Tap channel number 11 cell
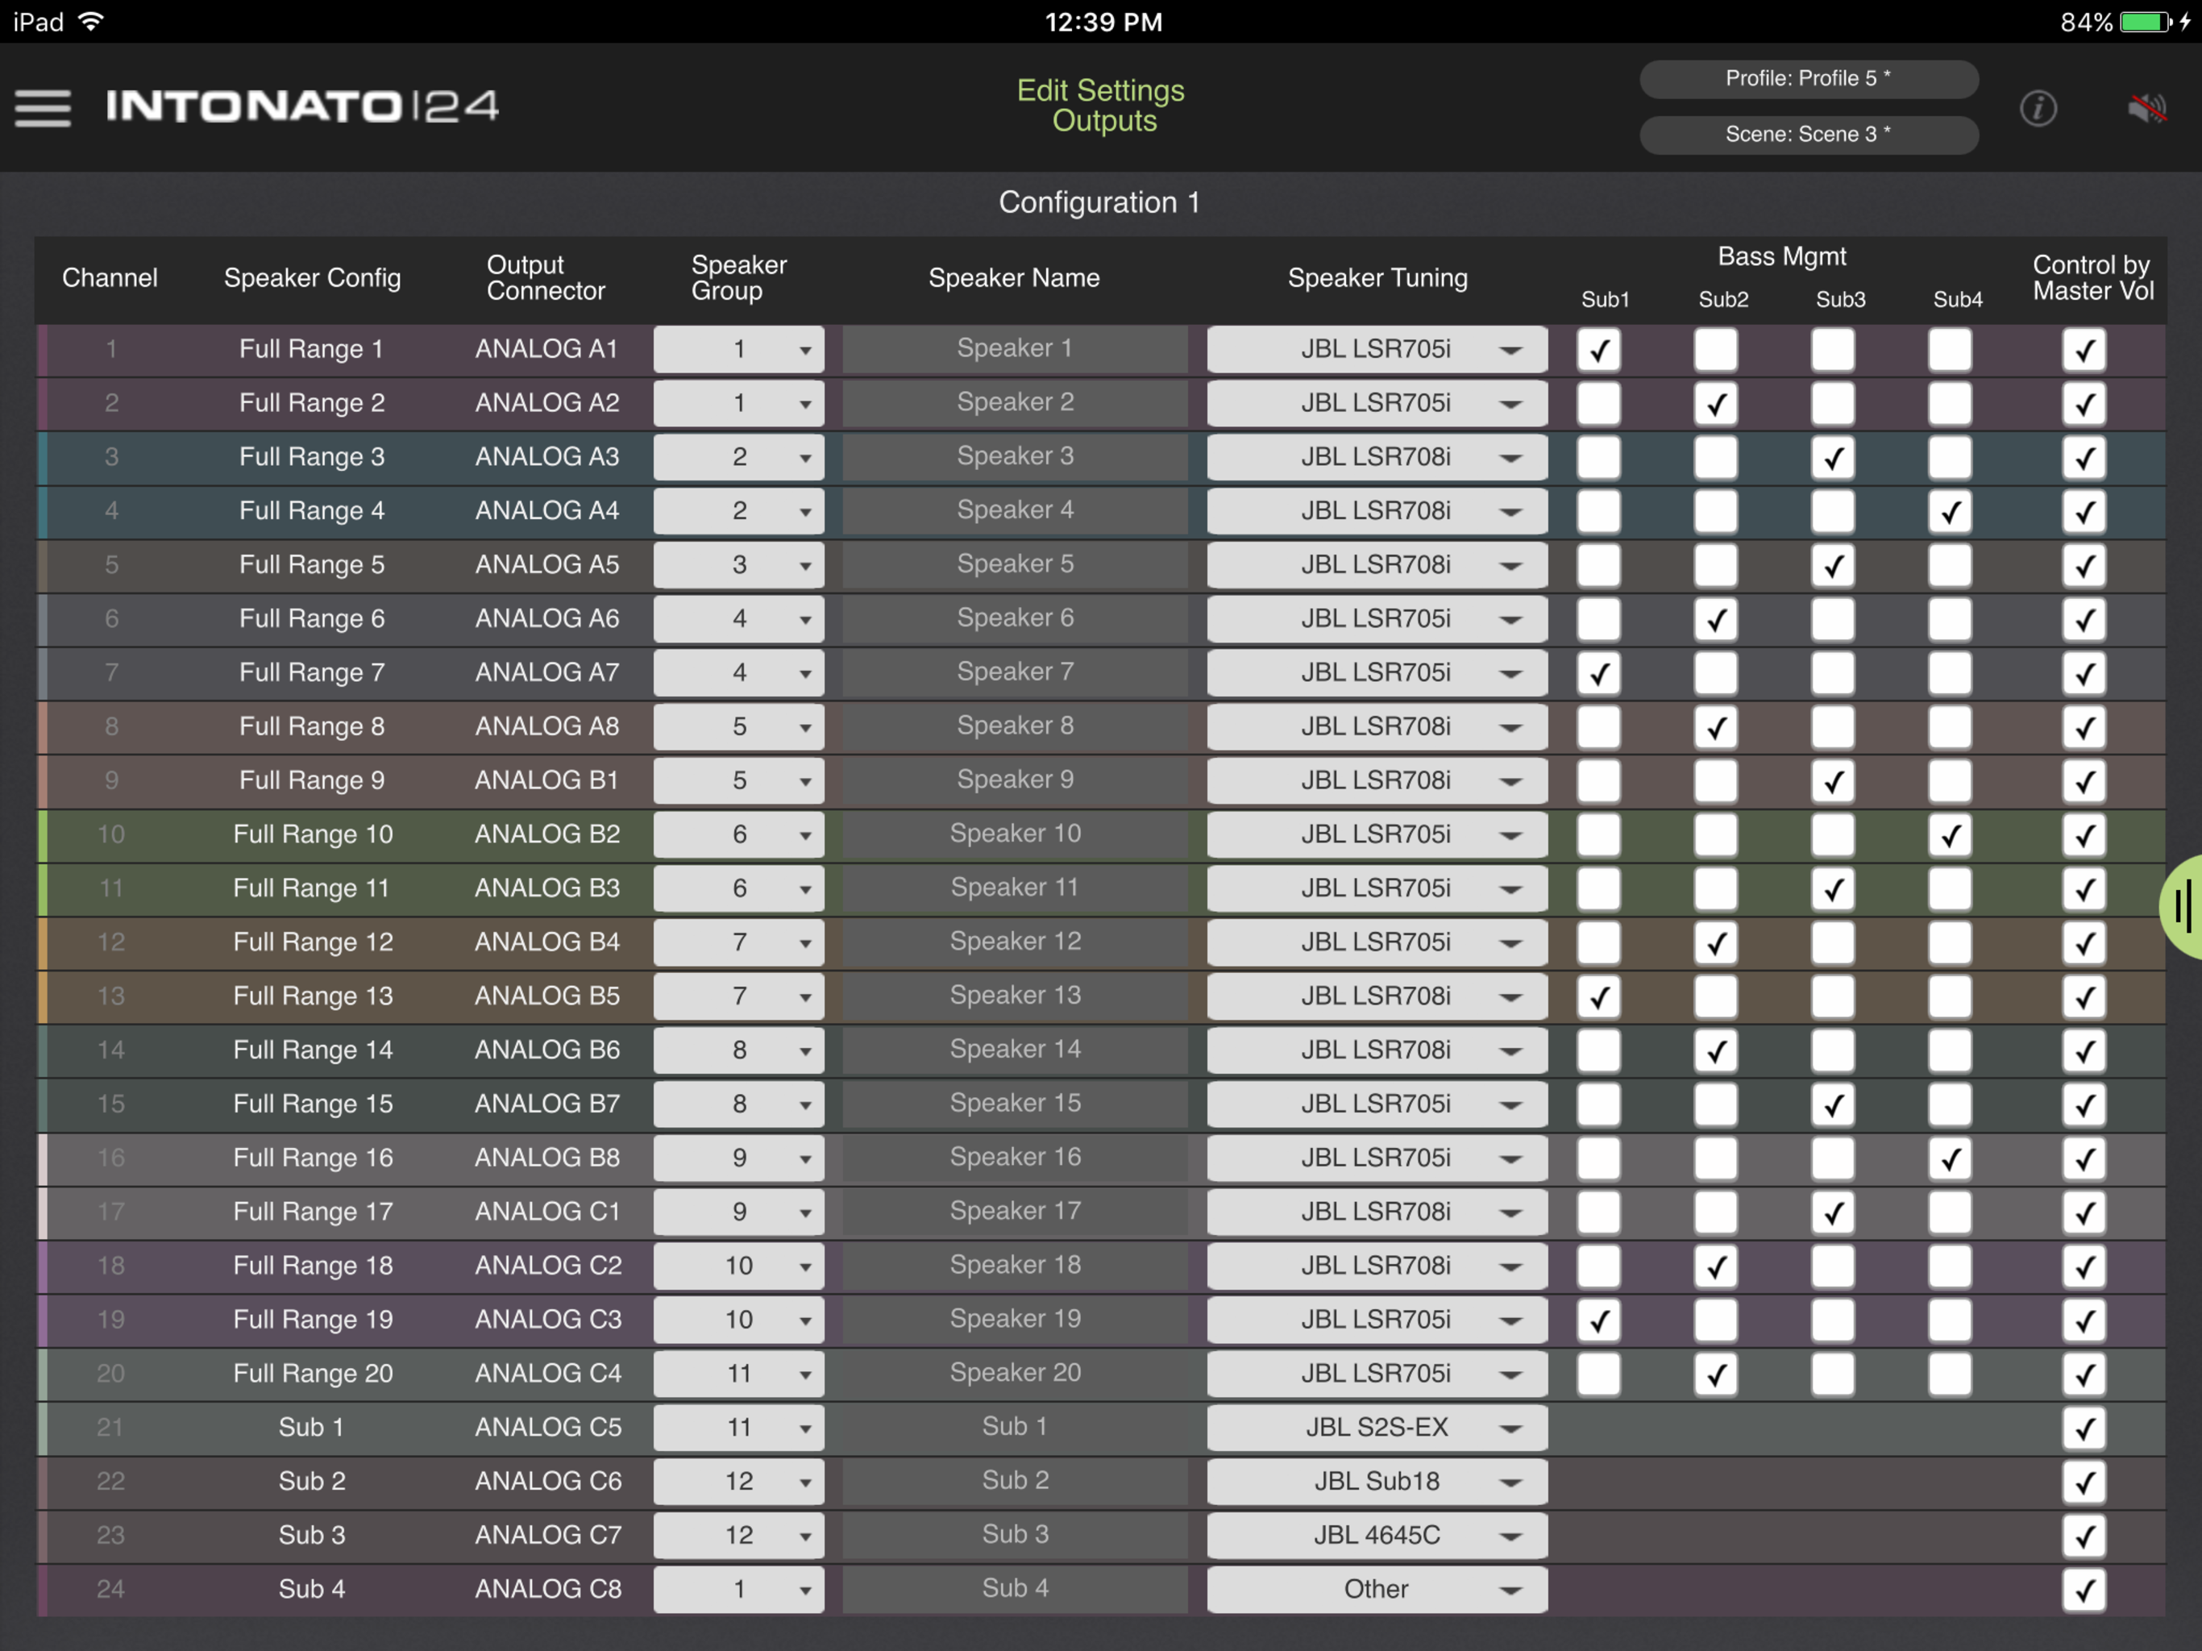The height and width of the screenshot is (1651, 2202). click(x=110, y=888)
